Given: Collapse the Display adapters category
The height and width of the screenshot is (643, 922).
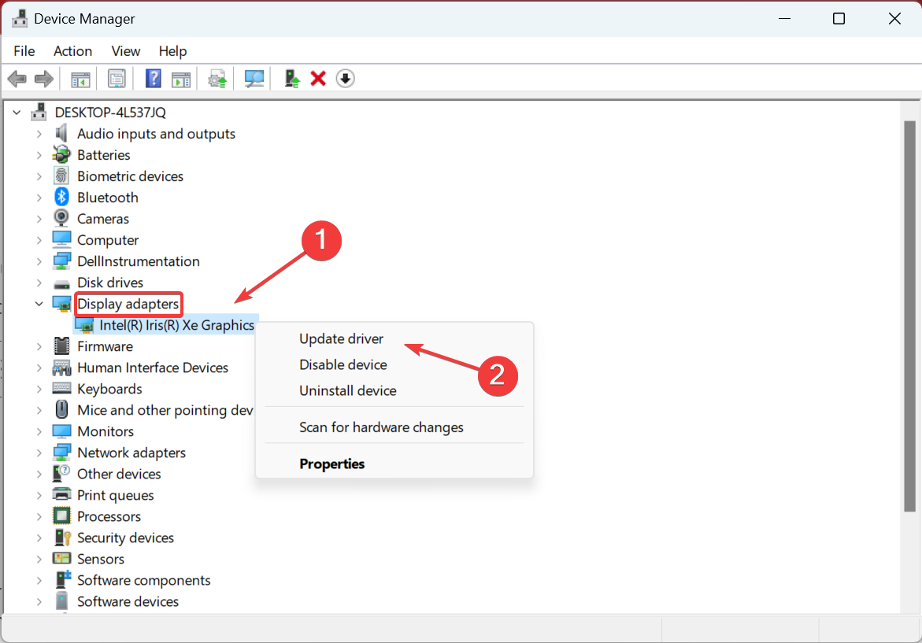Looking at the screenshot, I should tap(39, 304).
